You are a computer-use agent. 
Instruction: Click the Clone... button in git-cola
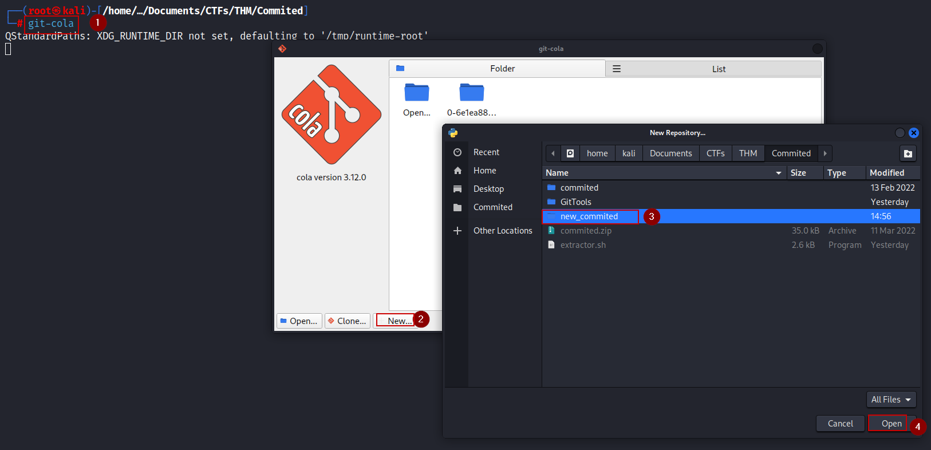tap(347, 321)
